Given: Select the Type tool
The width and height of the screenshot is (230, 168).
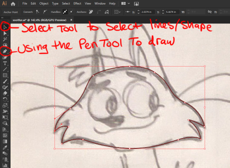Looking at the screenshot, I should click(x=5, y=63).
